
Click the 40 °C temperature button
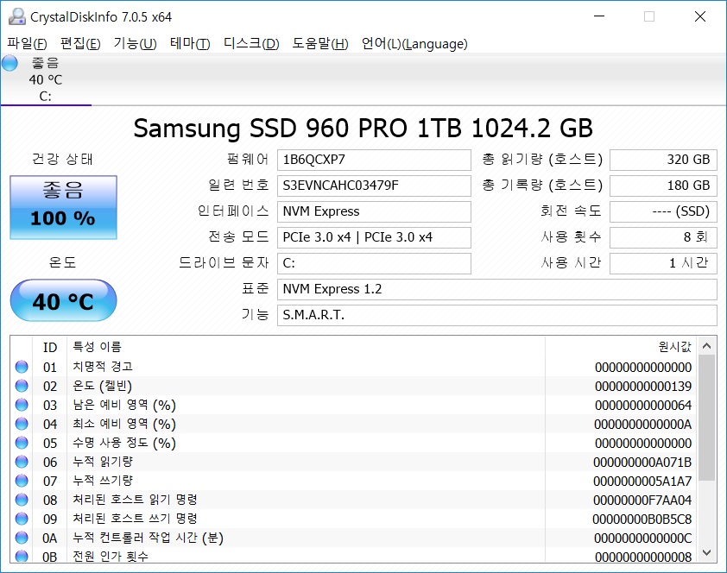coord(63,300)
